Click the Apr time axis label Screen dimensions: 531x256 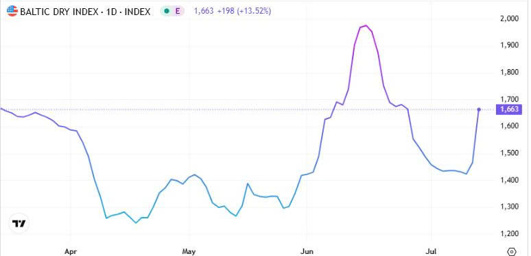pyautogui.click(x=71, y=252)
